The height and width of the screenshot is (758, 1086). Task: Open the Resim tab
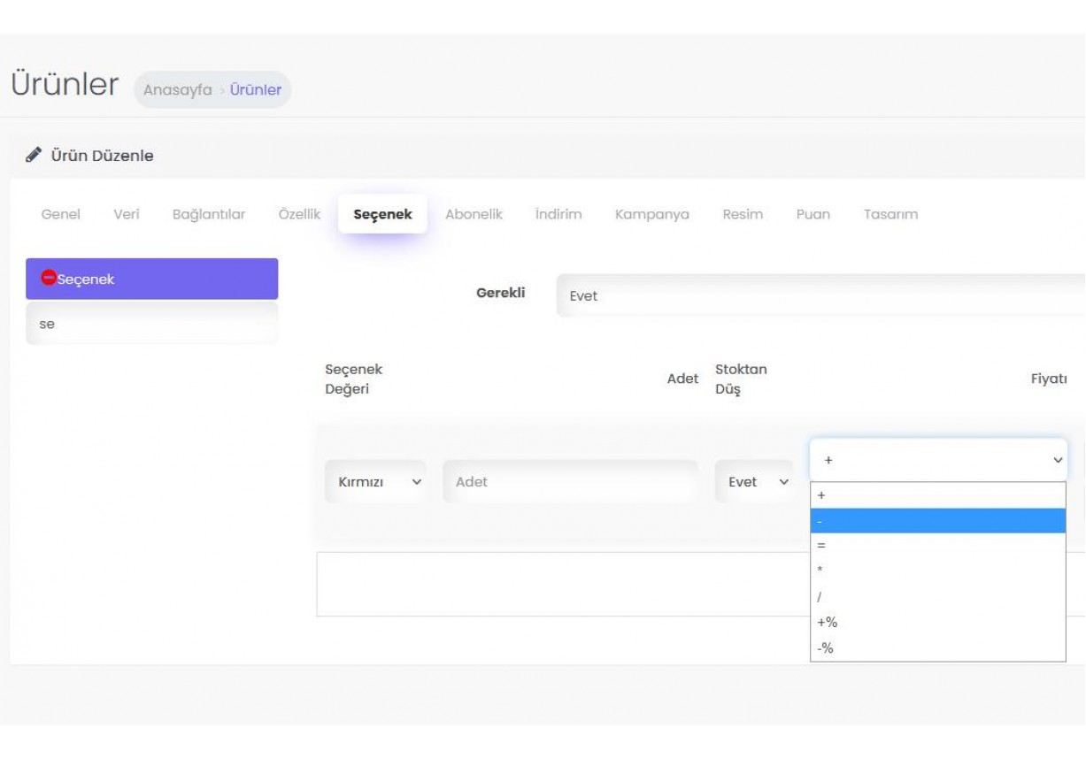(x=743, y=213)
